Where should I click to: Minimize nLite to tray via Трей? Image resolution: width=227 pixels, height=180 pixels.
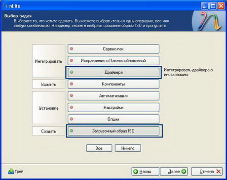point(16,172)
